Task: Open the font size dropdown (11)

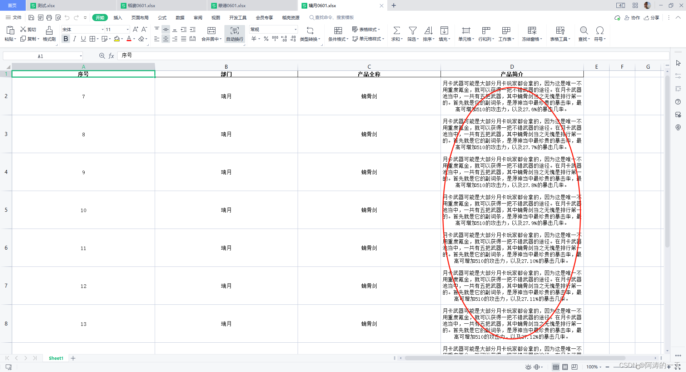Action: tap(128, 29)
